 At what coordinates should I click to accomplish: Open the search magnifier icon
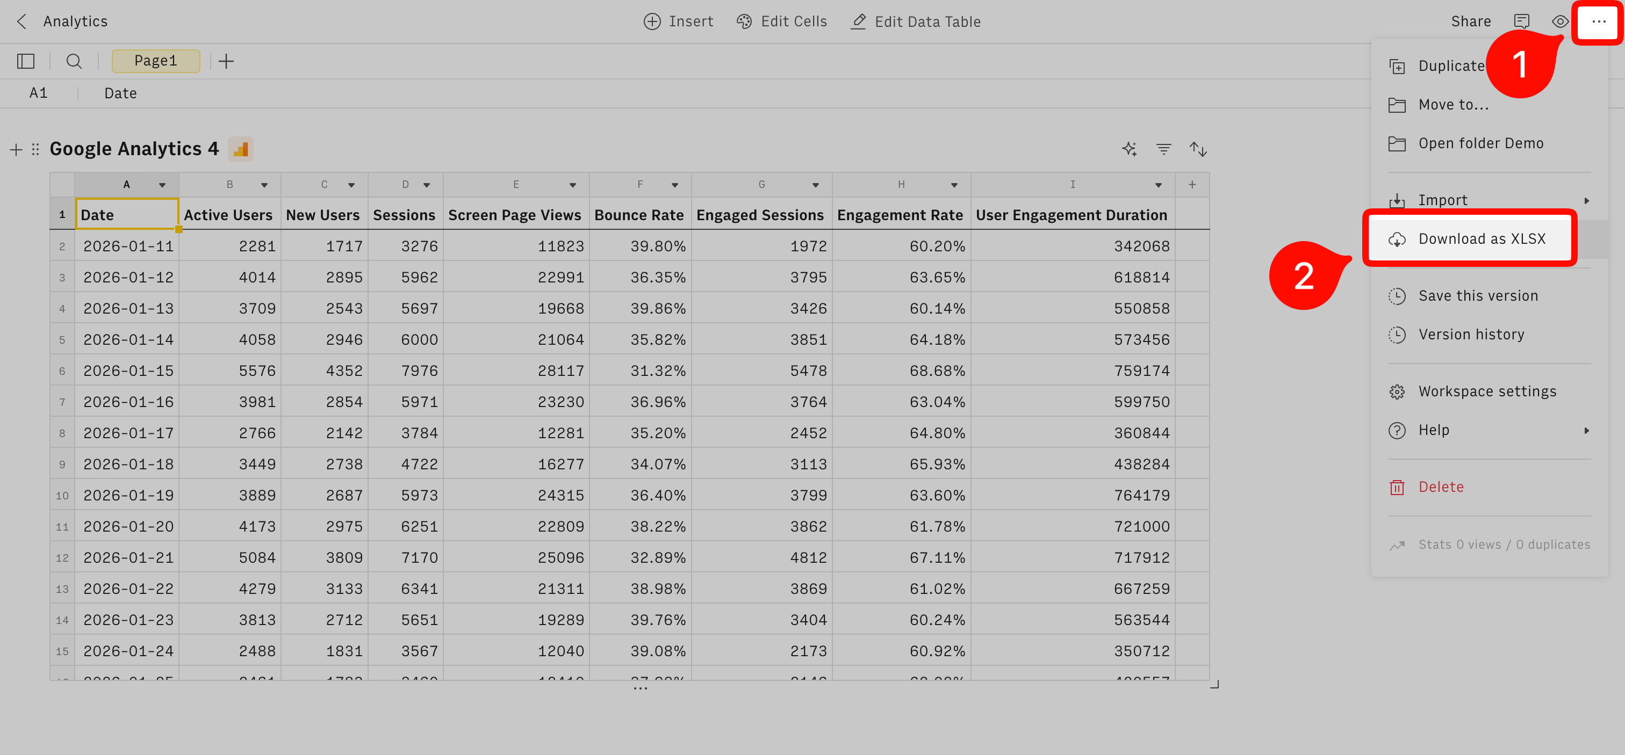click(74, 61)
